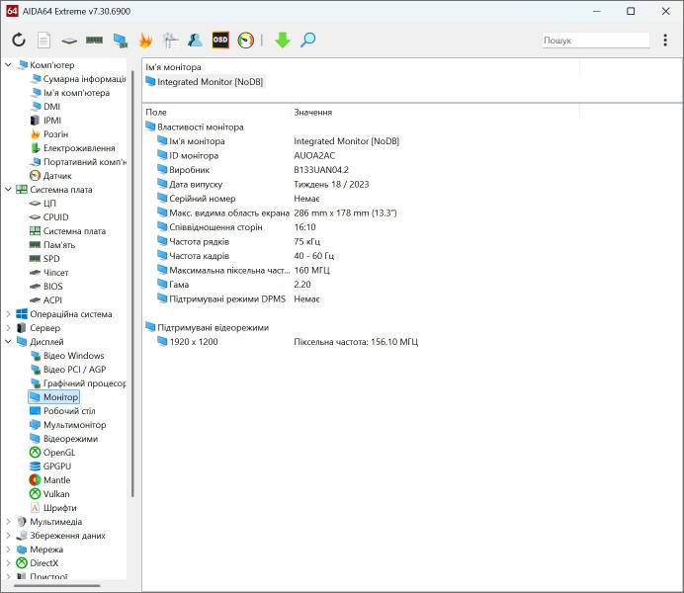
Task: Expand the Сервер tree node
Action: click(8, 328)
